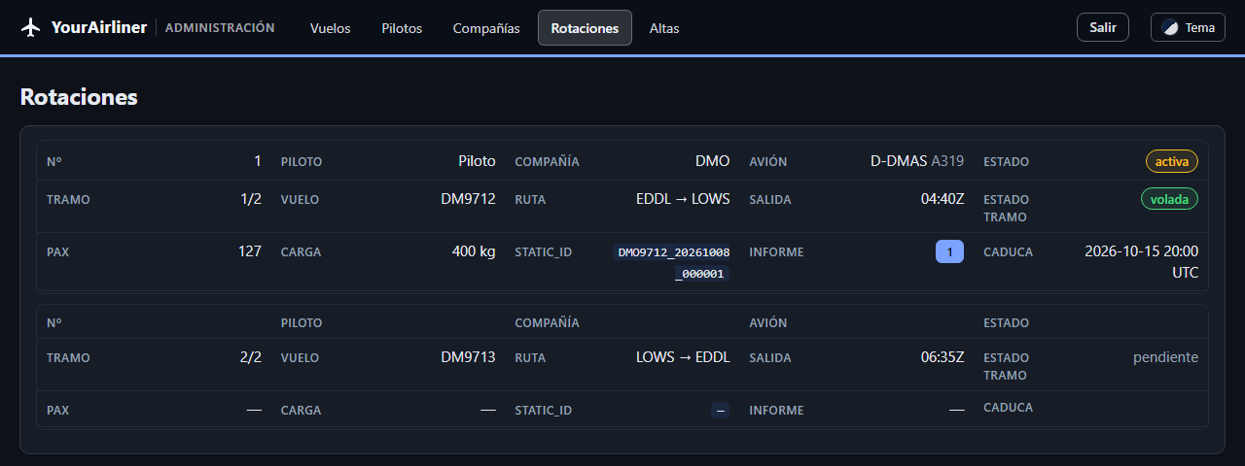Select flight number DM9712
Screen dimensions: 1245x466
coord(468,199)
